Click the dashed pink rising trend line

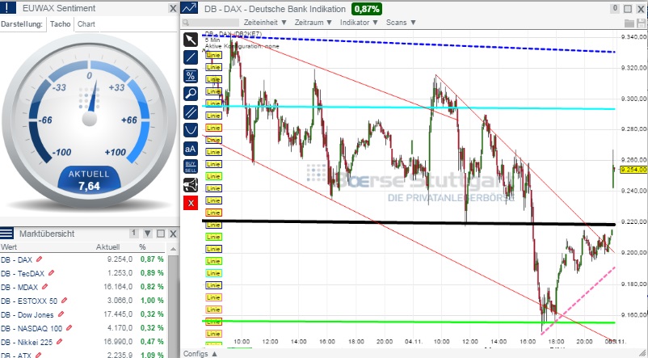click(x=579, y=300)
